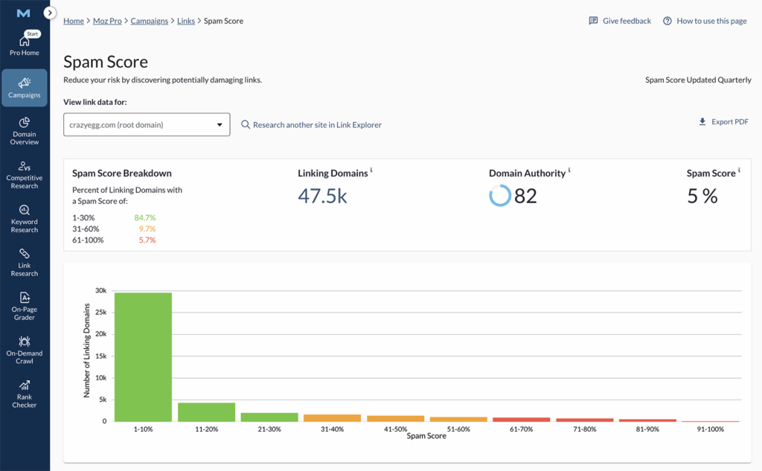Expand the sidebar with the chevron arrow

click(50, 13)
